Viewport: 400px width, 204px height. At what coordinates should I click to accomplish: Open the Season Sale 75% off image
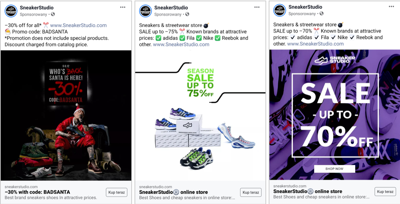pos(200,115)
